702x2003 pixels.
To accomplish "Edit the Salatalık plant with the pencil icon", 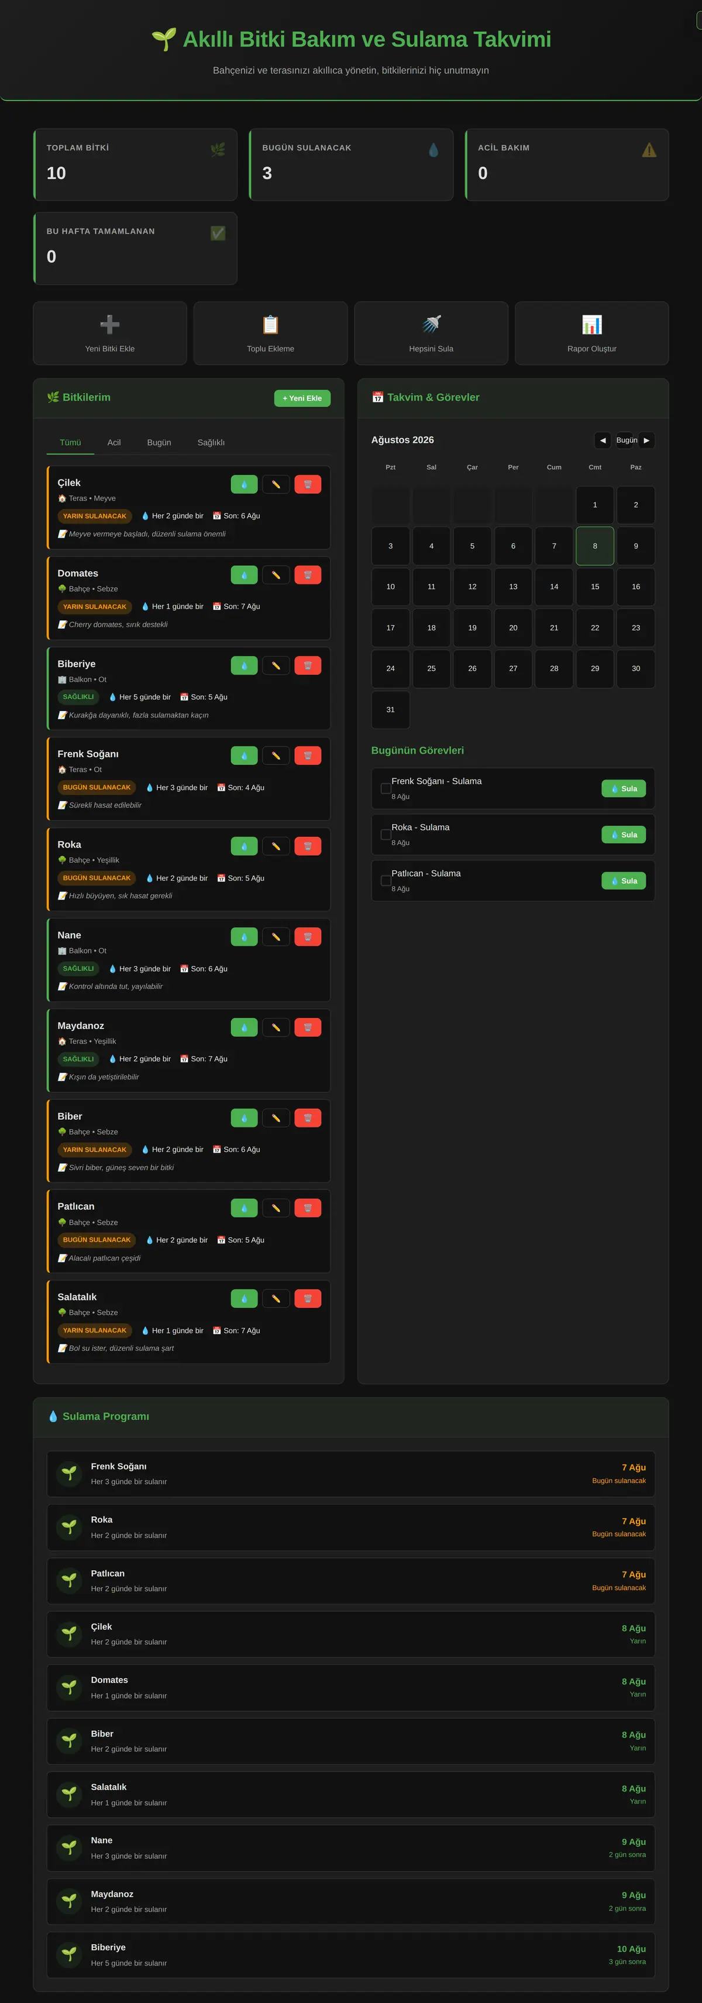I will [x=276, y=1298].
